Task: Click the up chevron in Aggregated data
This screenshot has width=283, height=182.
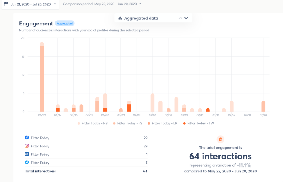Action: (x=180, y=18)
